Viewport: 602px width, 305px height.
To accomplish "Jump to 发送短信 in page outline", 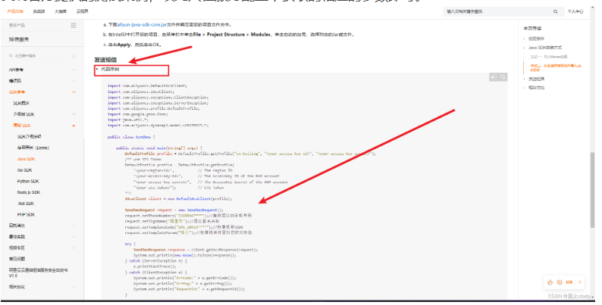I will pos(536,79).
